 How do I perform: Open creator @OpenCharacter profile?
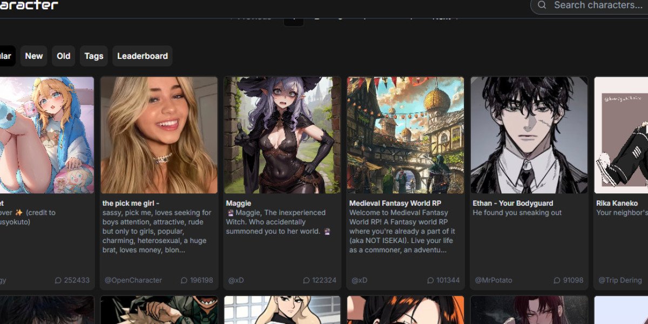coord(133,280)
